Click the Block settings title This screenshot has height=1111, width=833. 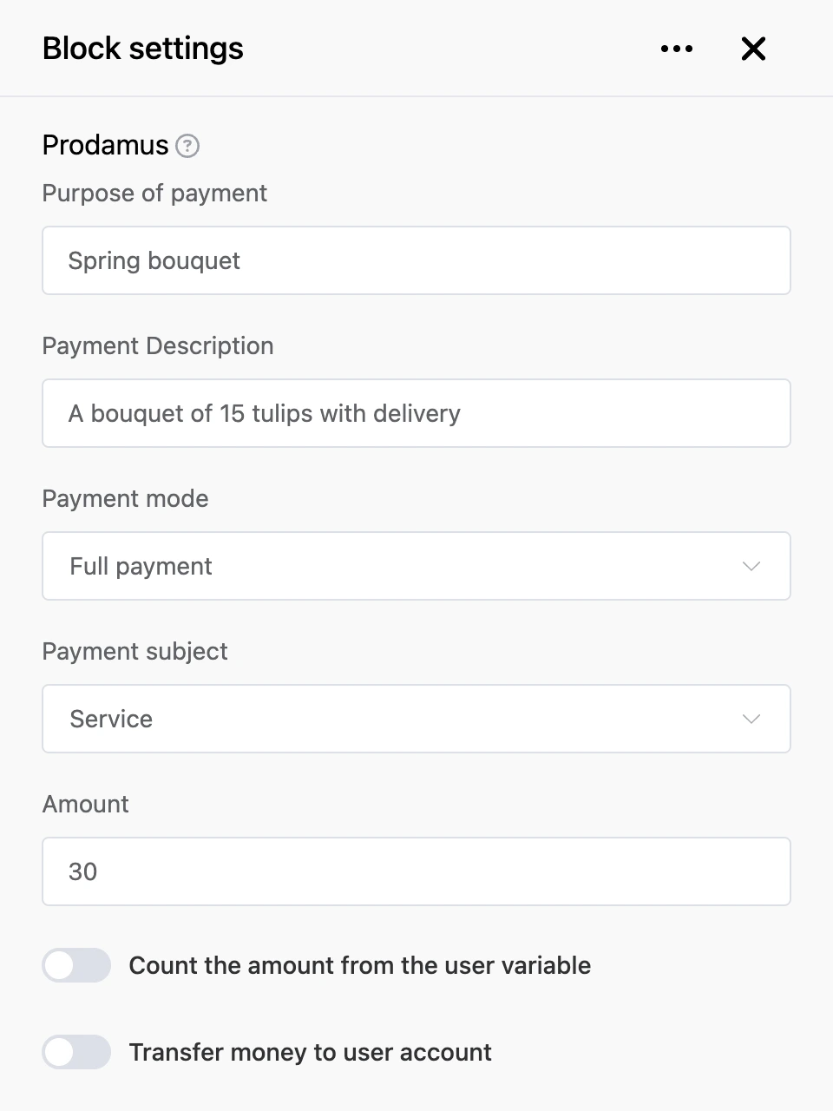tap(143, 49)
